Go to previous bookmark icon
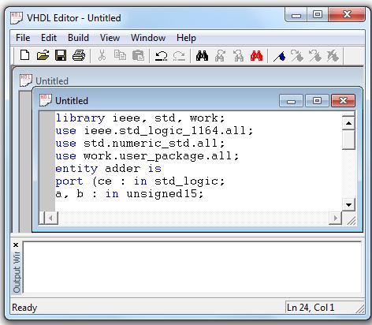The height and width of the screenshot is (325, 372). [x=315, y=56]
